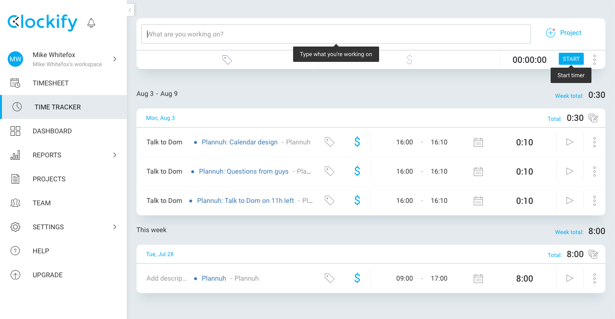Open the notifications bell
The height and width of the screenshot is (319, 615).
tap(91, 23)
